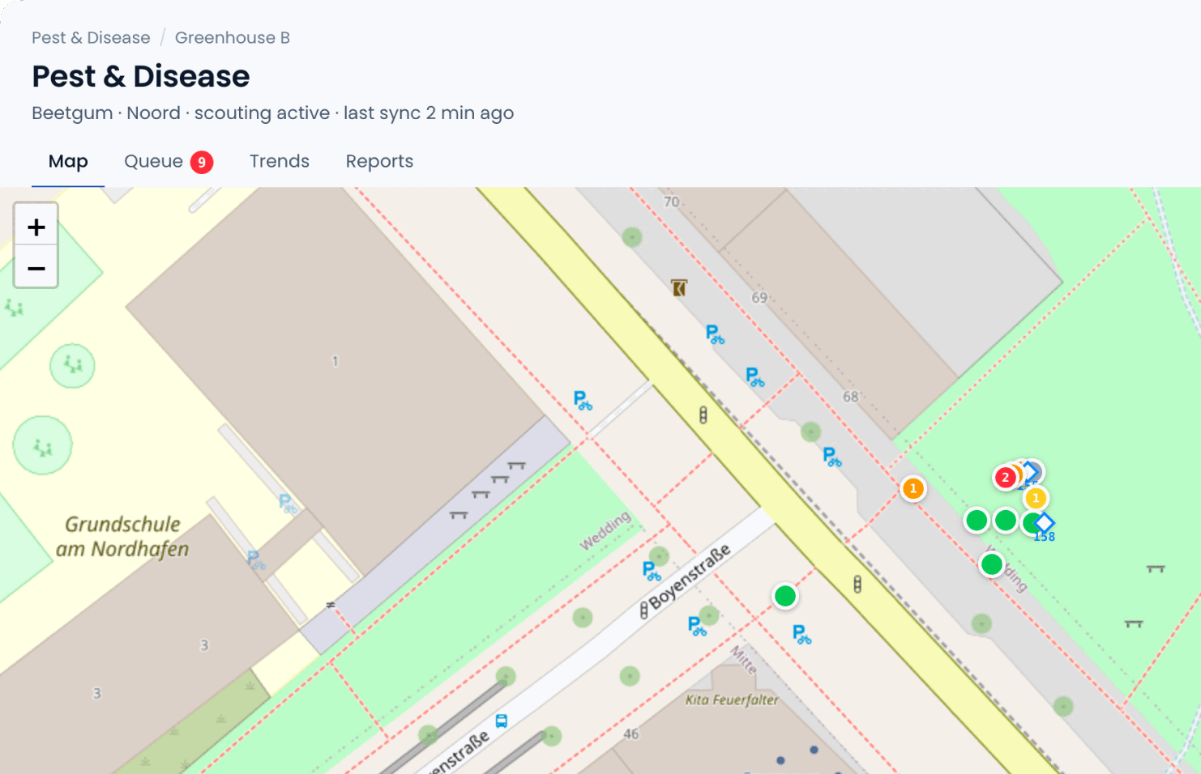Image resolution: width=1201 pixels, height=774 pixels.
Task: Open the Reports tab
Action: 379,161
